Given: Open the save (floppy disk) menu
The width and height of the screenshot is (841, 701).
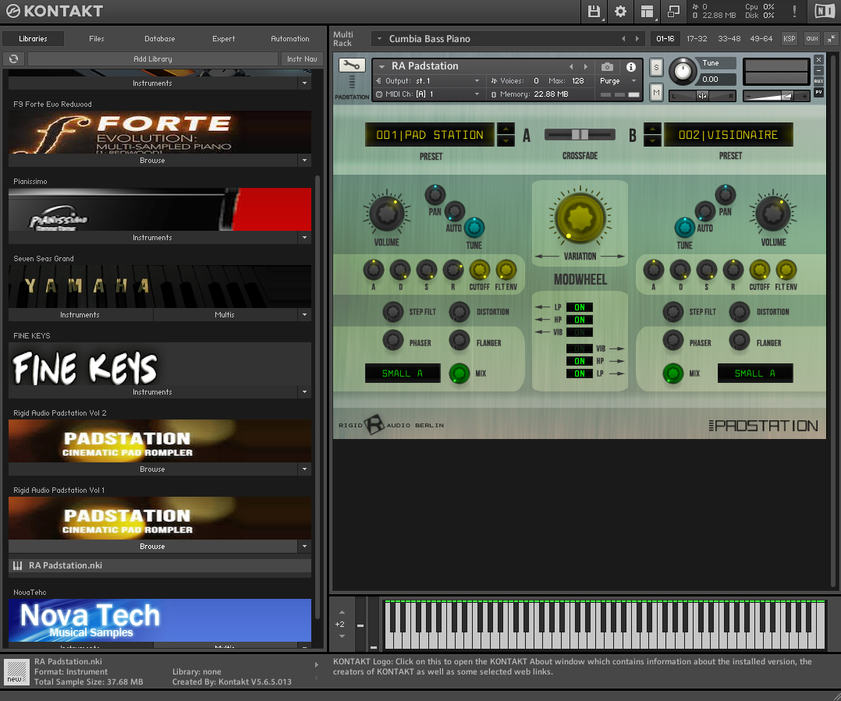Looking at the screenshot, I should point(594,11).
